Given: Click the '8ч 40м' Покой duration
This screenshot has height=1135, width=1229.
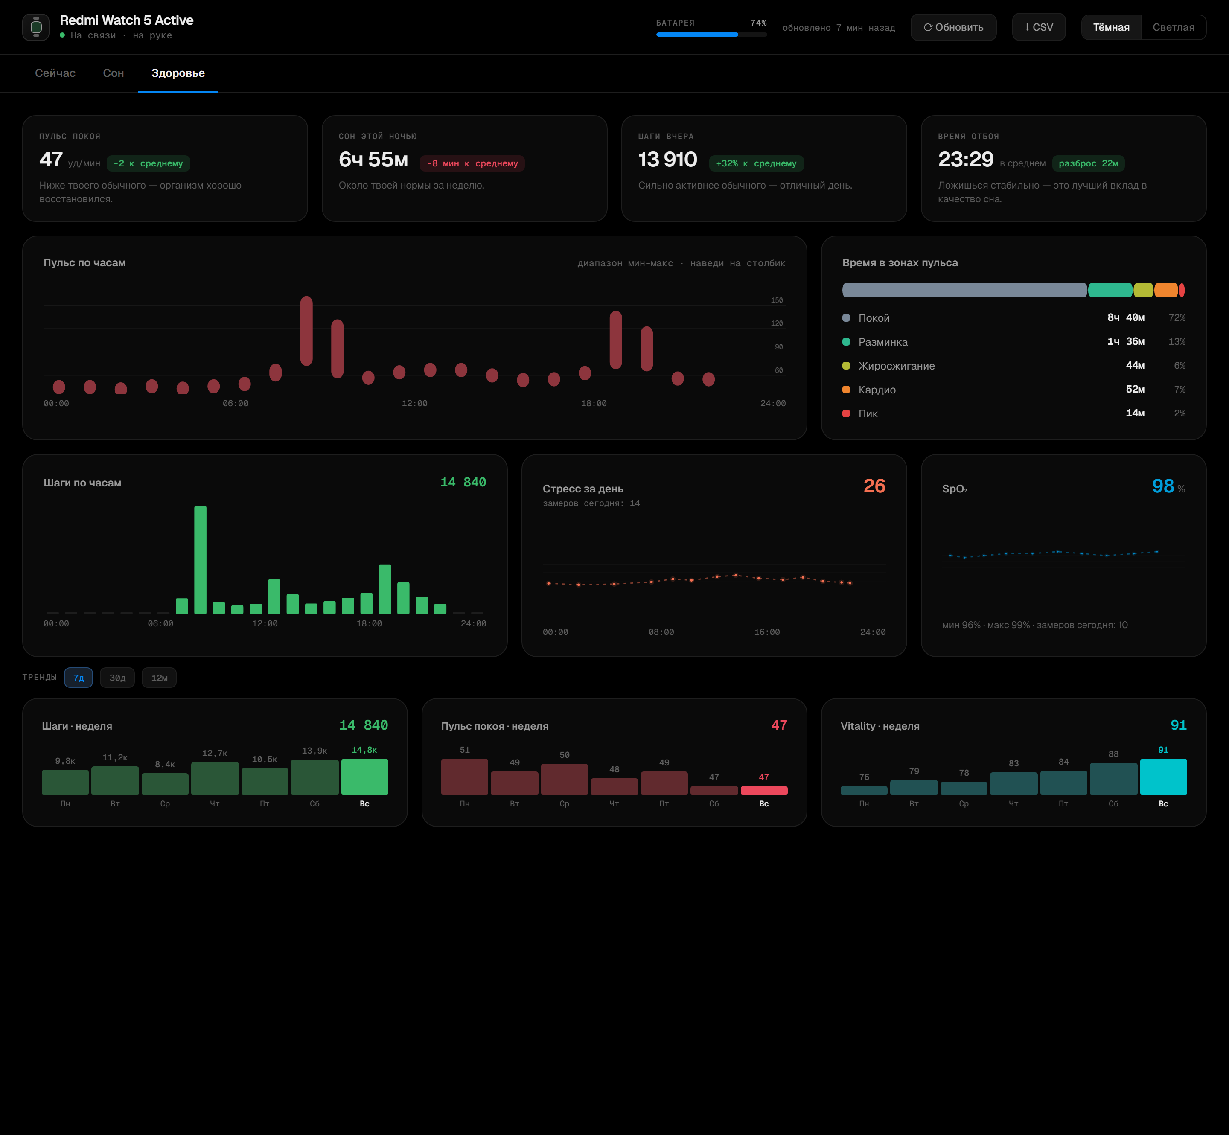Looking at the screenshot, I should 1126,317.
